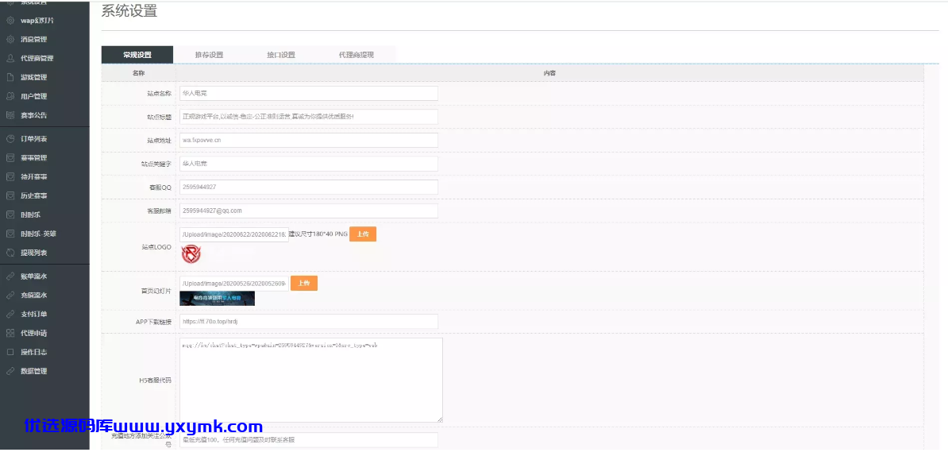The image size is (948, 456).
Task: Click into the 客服QQ text field
Action: coord(308,187)
